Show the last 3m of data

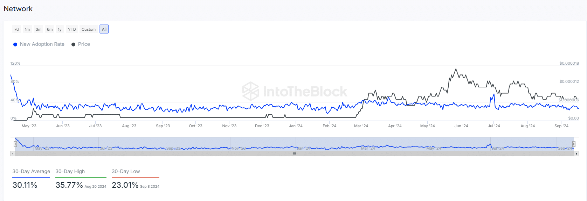click(39, 29)
